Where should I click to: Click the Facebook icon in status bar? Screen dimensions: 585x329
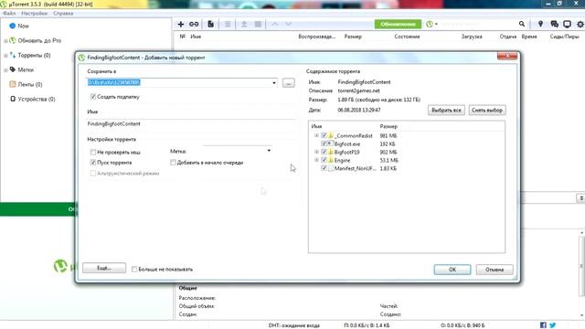point(543,325)
